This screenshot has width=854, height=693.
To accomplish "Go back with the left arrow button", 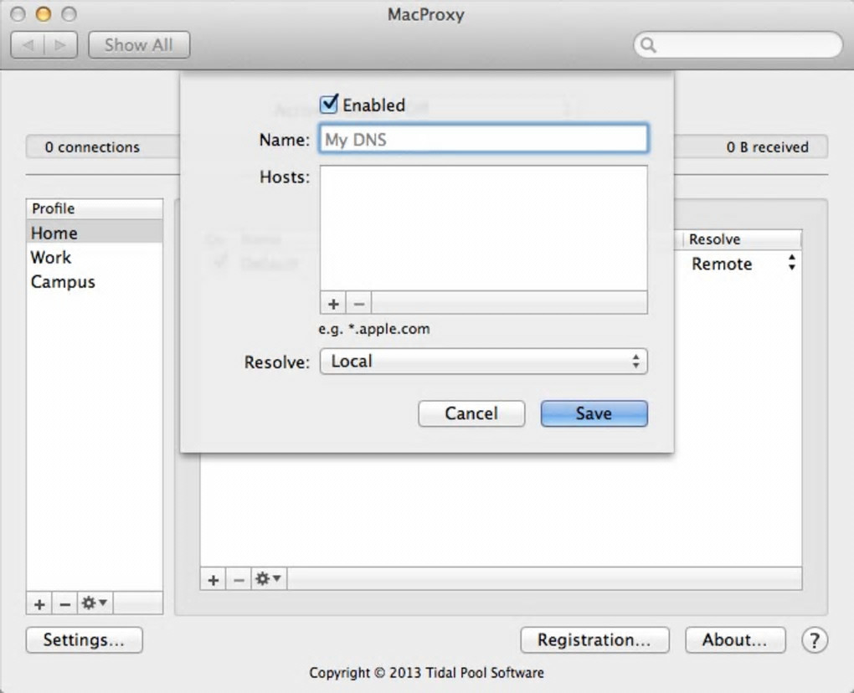I will pos(28,44).
